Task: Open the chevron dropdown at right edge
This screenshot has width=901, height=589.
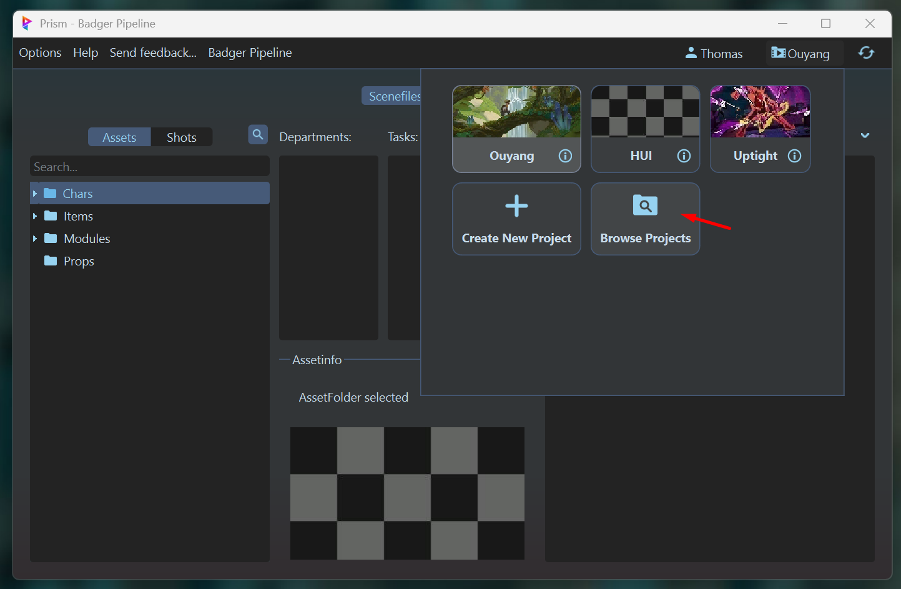Action: 865,136
